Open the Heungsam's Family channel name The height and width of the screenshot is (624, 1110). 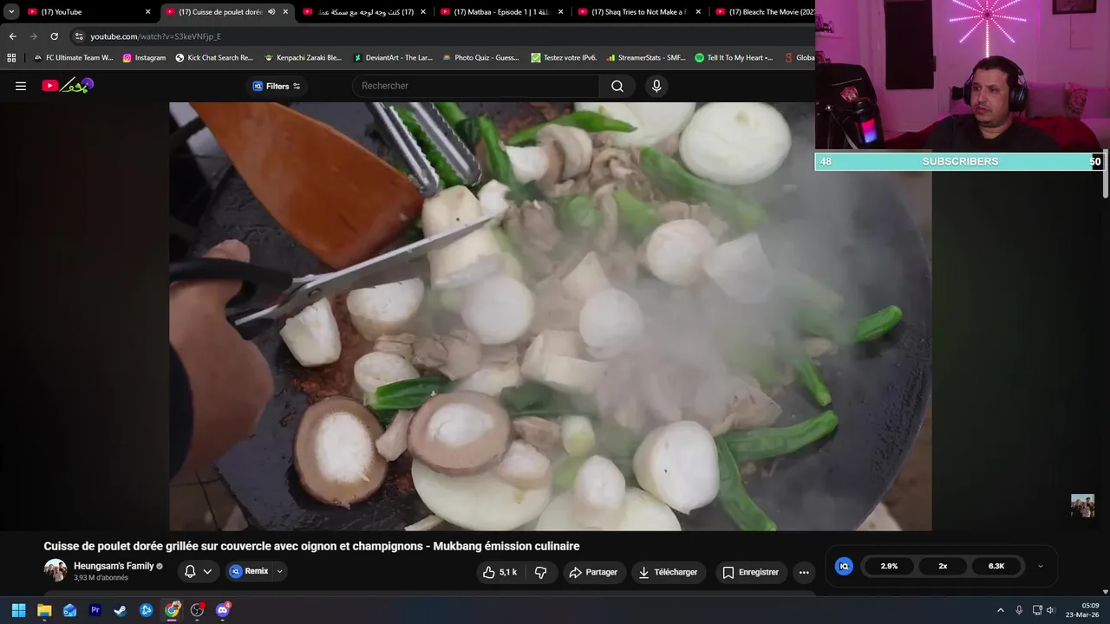(x=114, y=566)
